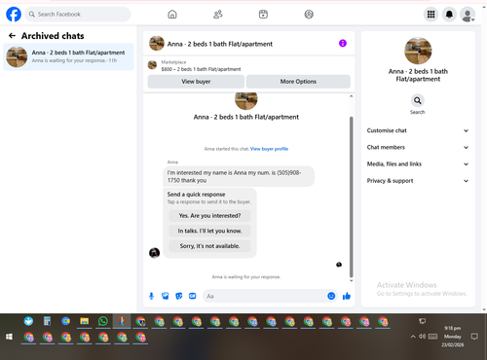
Task: Expand the Customise chat section
Action: click(418, 130)
